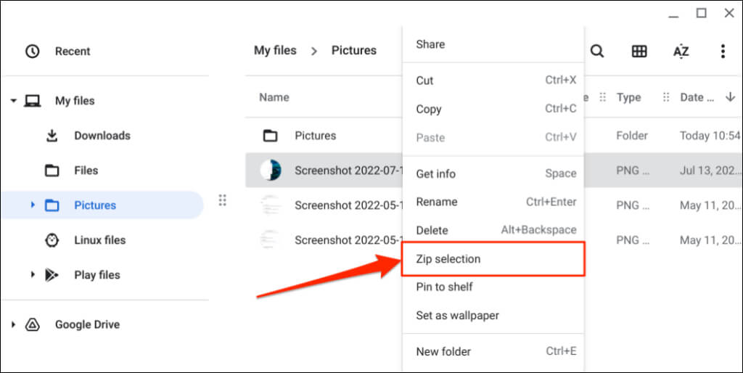The width and height of the screenshot is (743, 373).
Task: Select Linux files in sidebar
Action: click(99, 240)
